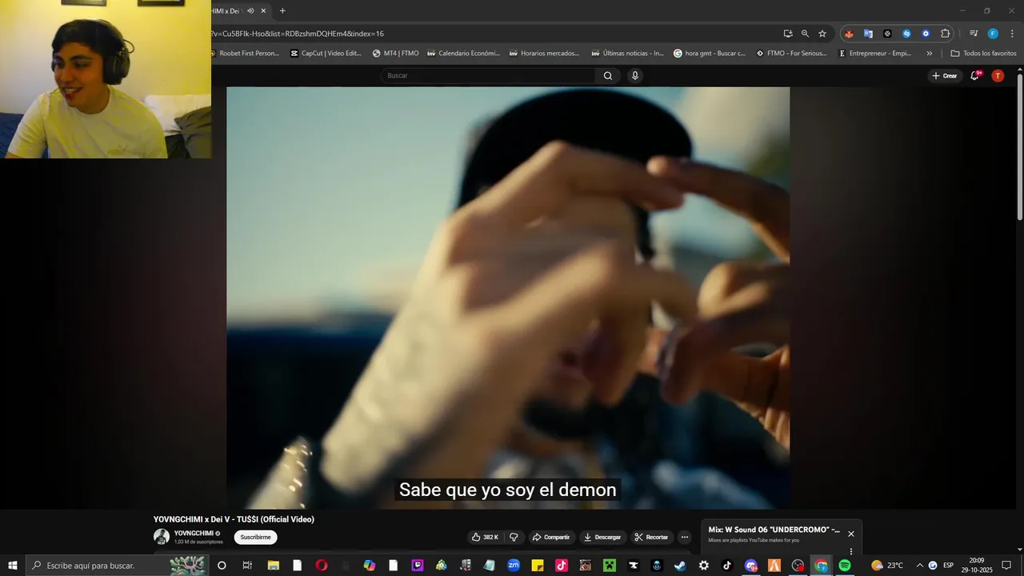Open Zoom app from taskbar
The image size is (1024, 576).
click(x=514, y=566)
